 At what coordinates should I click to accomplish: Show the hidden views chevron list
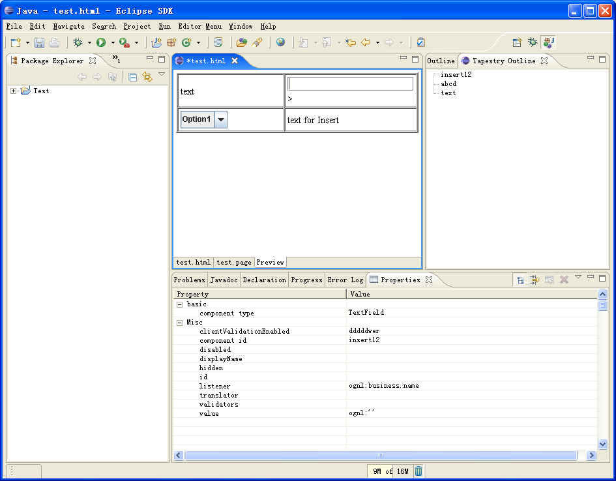pyautogui.click(x=116, y=59)
